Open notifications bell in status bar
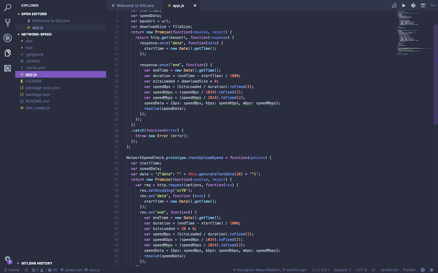The width and height of the screenshot is (438, 273). point(432,270)
